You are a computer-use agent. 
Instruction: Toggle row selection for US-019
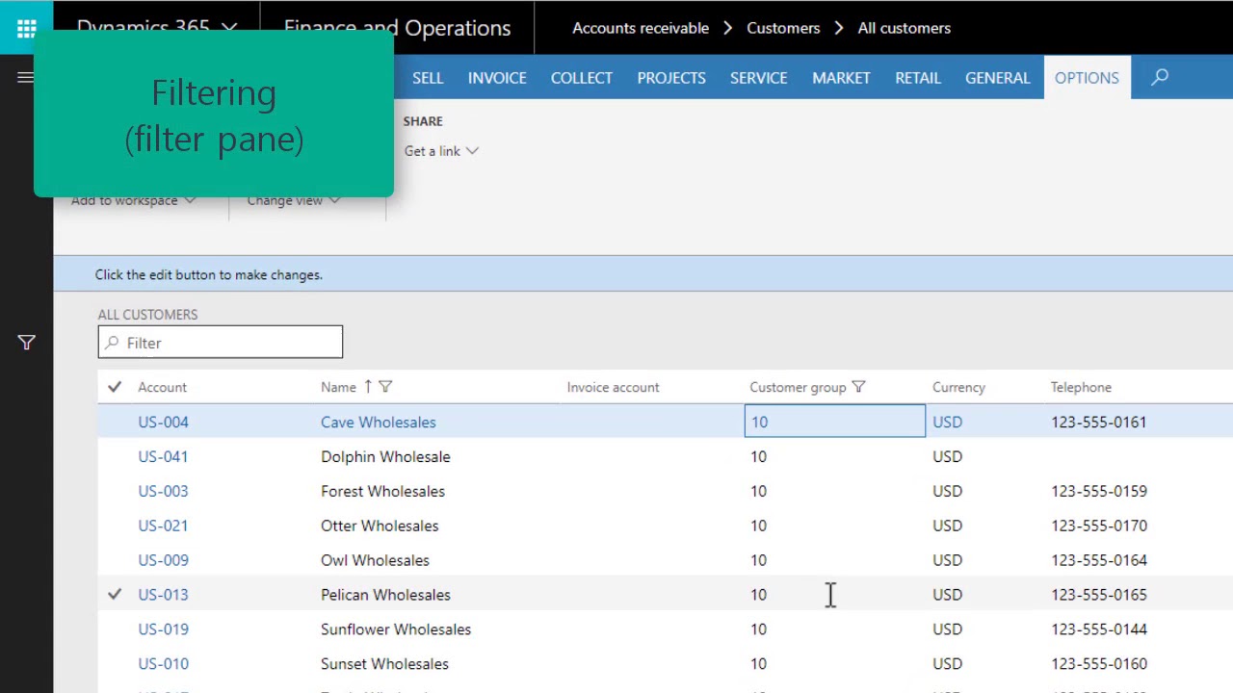115,629
